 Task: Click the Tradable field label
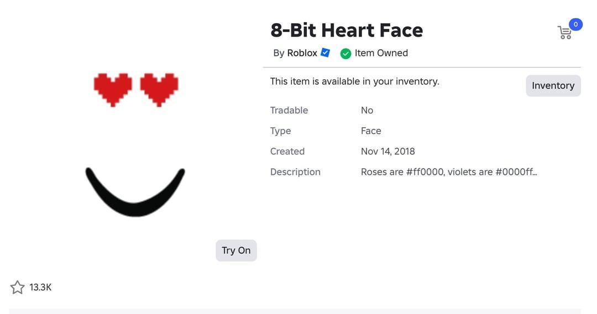(289, 111)
